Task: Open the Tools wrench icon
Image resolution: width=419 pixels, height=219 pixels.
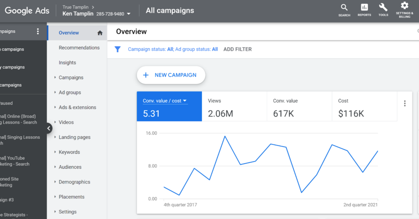Action: coord(383,10)
